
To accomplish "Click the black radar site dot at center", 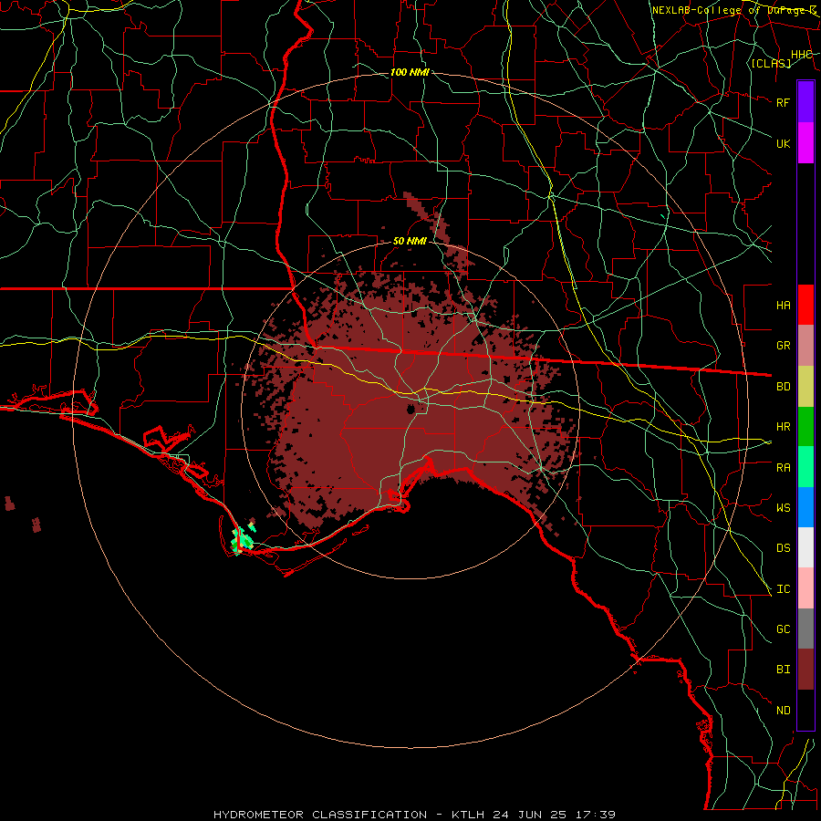I will pyautogui.click(x=410, y=409).
